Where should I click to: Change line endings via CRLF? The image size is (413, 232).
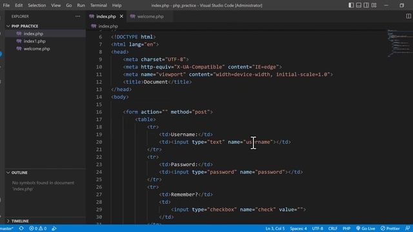(x=333, y=228)
